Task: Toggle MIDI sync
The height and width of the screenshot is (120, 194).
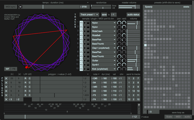Action: tap(11, 7)
